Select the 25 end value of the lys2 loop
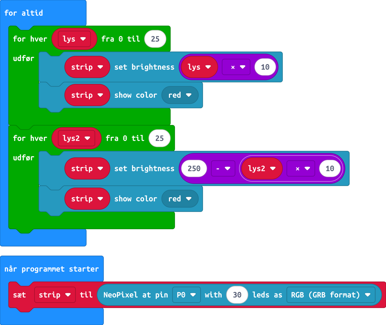 160,138
